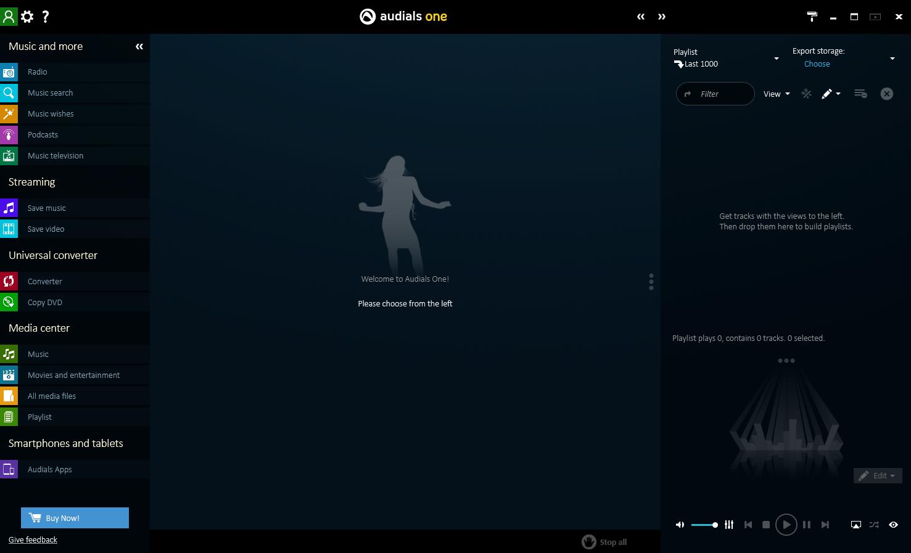The height and width of the screenshot is (553, 911).
Task: Click the Playlist list icon in sidebar
Action: [x=9, y=417]
